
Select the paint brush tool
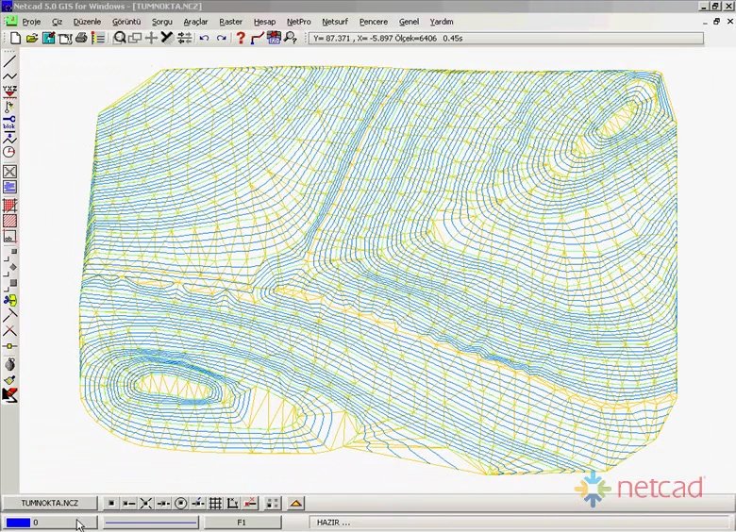(x=9, y=379)
